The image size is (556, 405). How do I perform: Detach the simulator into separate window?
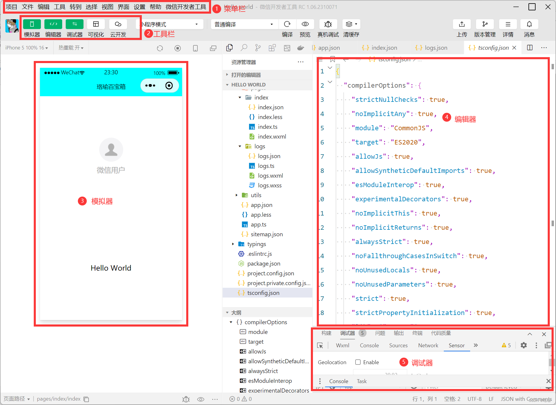point(213,48)
